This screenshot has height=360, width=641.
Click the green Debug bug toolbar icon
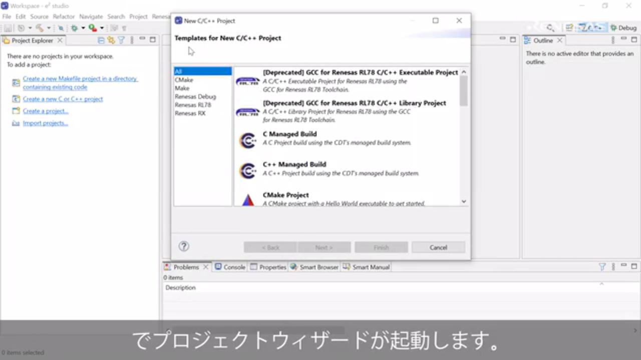pos(74,28)
